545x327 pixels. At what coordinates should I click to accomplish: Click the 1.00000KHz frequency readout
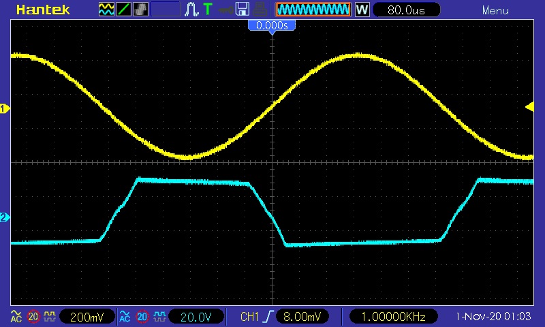pos(393,317)
